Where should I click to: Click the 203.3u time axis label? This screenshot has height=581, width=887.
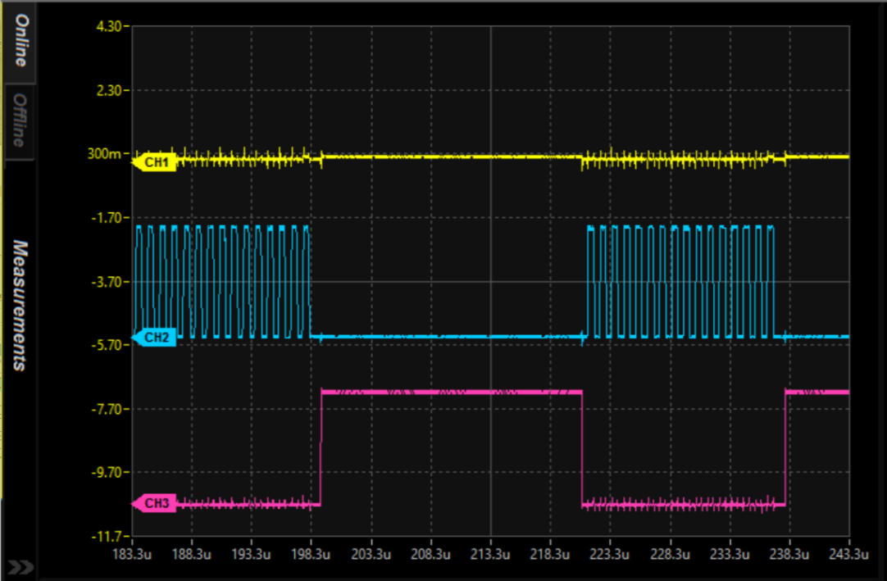[371, 554]
